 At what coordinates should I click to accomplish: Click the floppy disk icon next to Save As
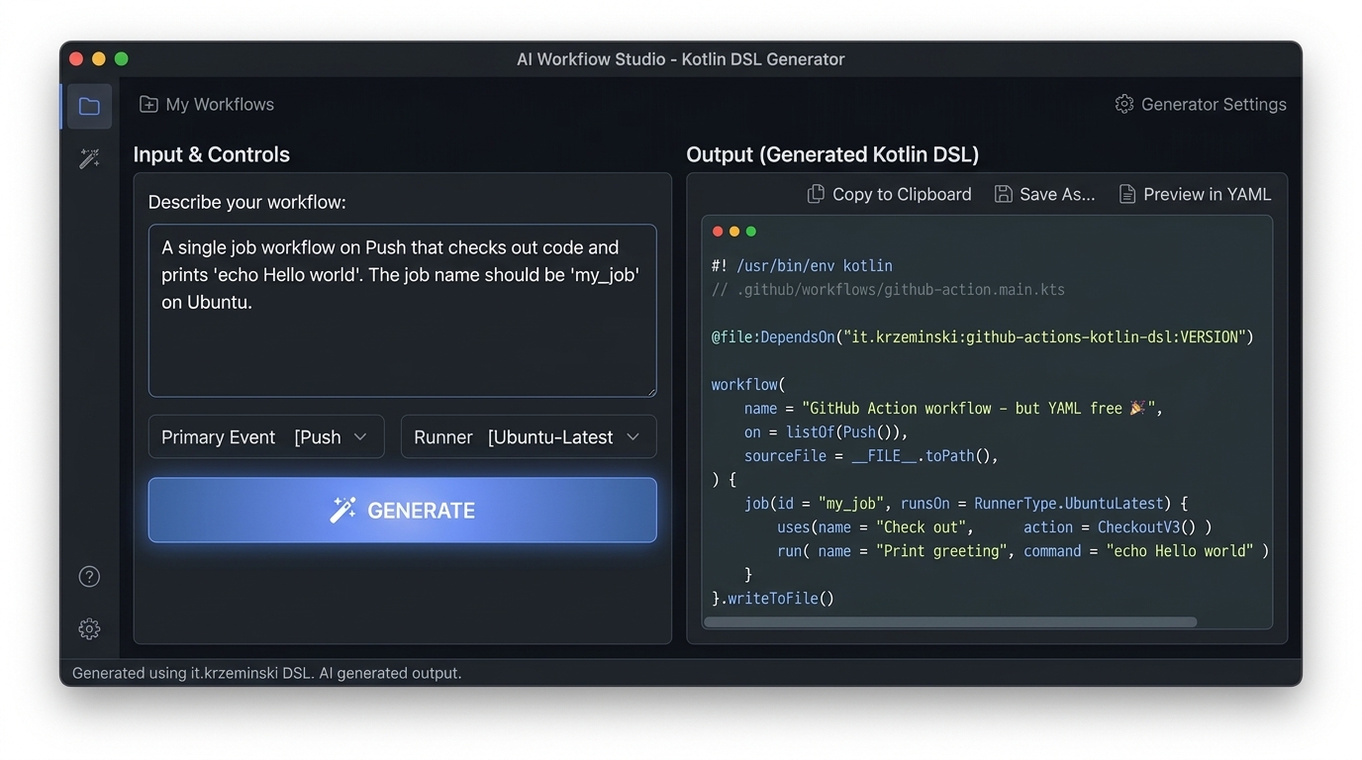click(1002, 193)
